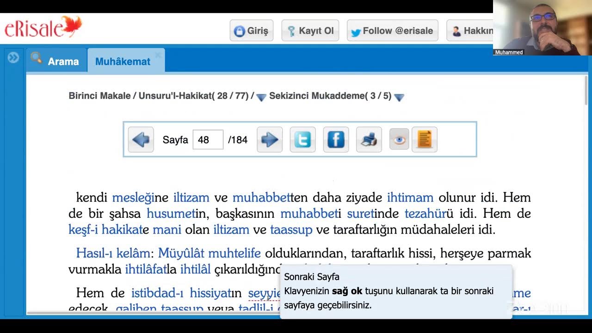Open the Giriş login button
Image resolution: width=592 pixels, height=333 pixels.
(x=252, y=31)
